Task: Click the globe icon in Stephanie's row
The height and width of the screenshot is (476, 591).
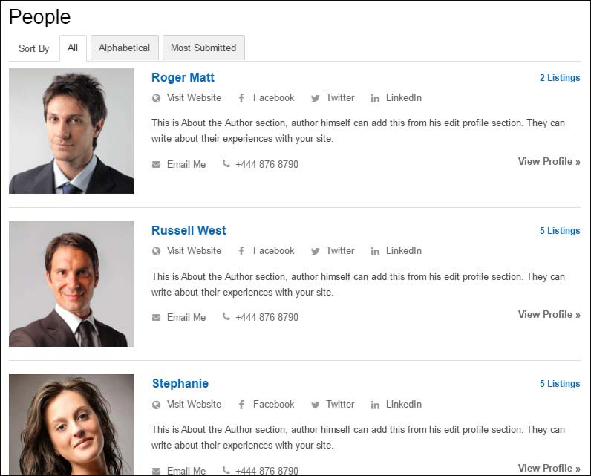Action: pyautogui.click(x=156, y=405)
